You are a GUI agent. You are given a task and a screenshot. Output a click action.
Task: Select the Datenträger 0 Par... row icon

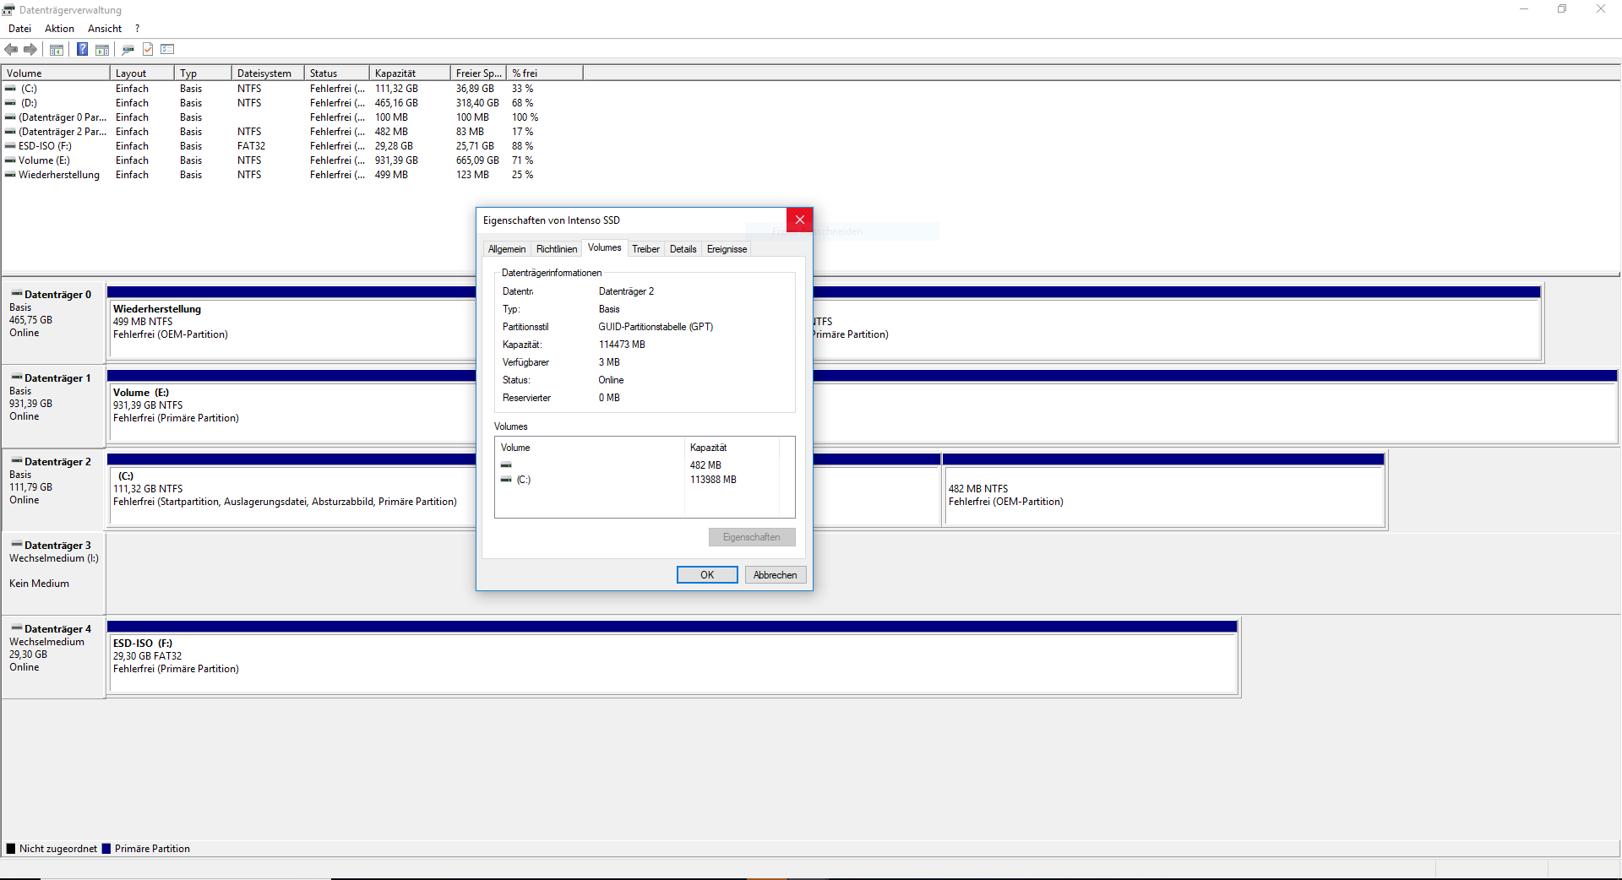click(x=10, y=117)
